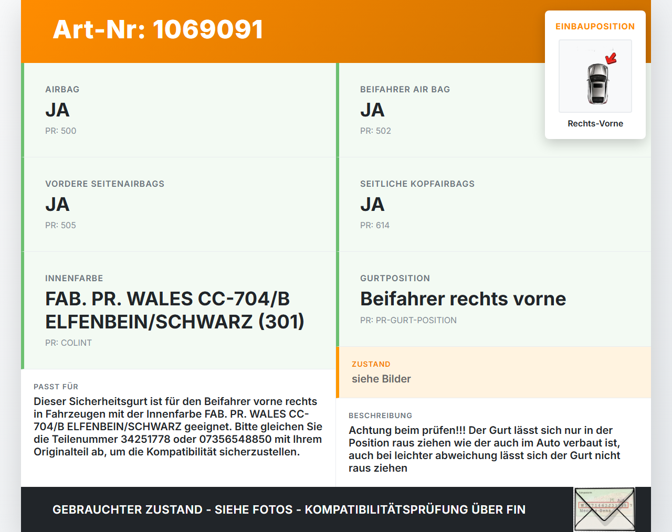Viewport: 672px width, 532px height.
Task: Click the GEBRAUCHTER ZUSTAND footer banner text
Action: click(289, 509)
